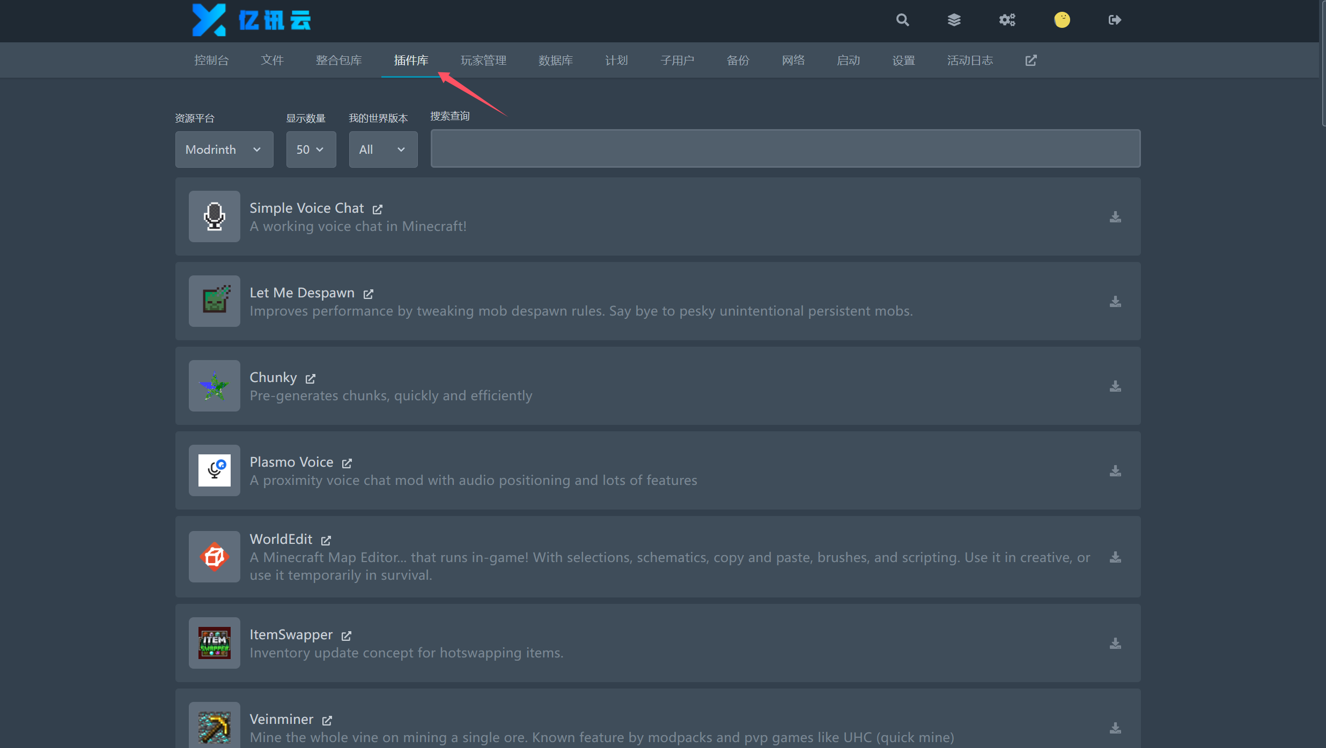Switch to 文件 tab

pos(272,60)
